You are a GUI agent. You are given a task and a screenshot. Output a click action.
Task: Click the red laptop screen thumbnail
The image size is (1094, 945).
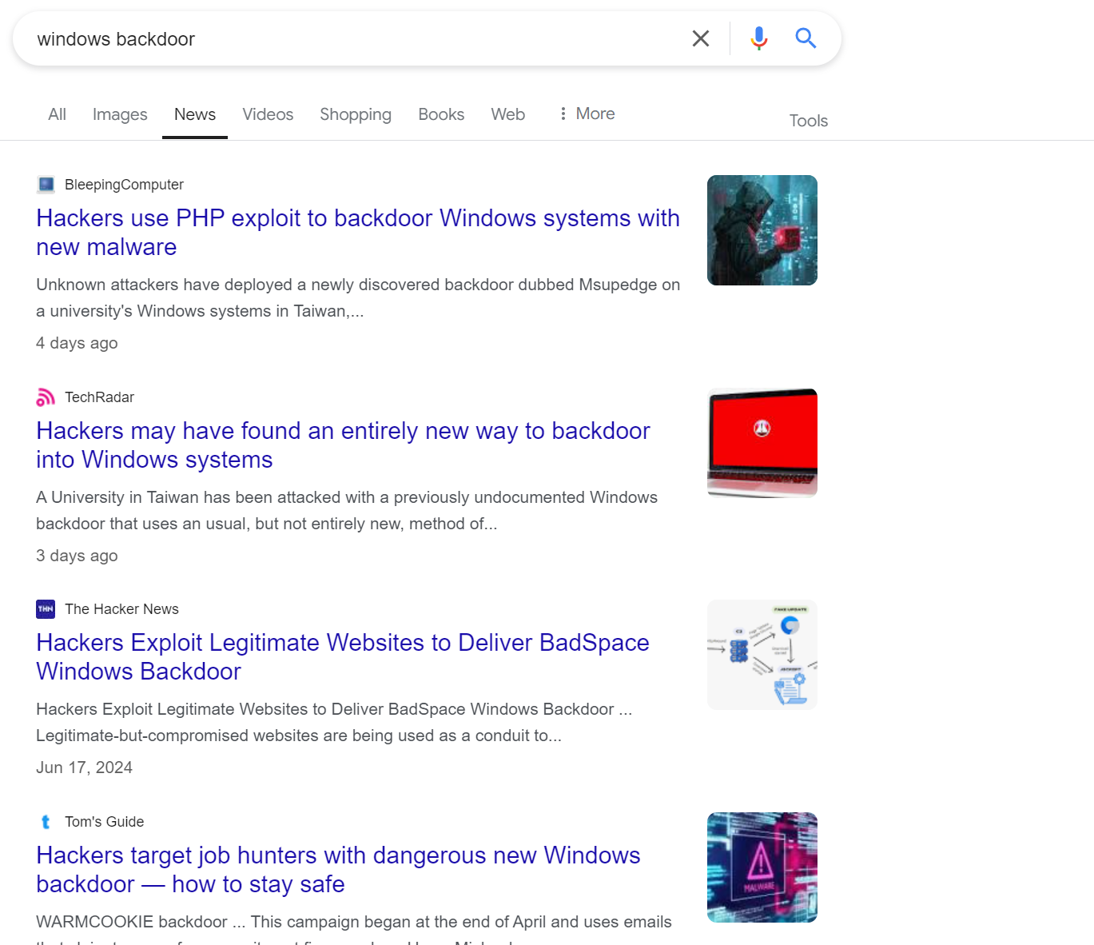[x=762, y=443]
